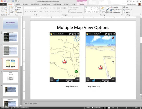Open the Shape Outline dropdown
The width and height of the screenshot is (142, 109).
pyautogui.click(x=116, y=10)
